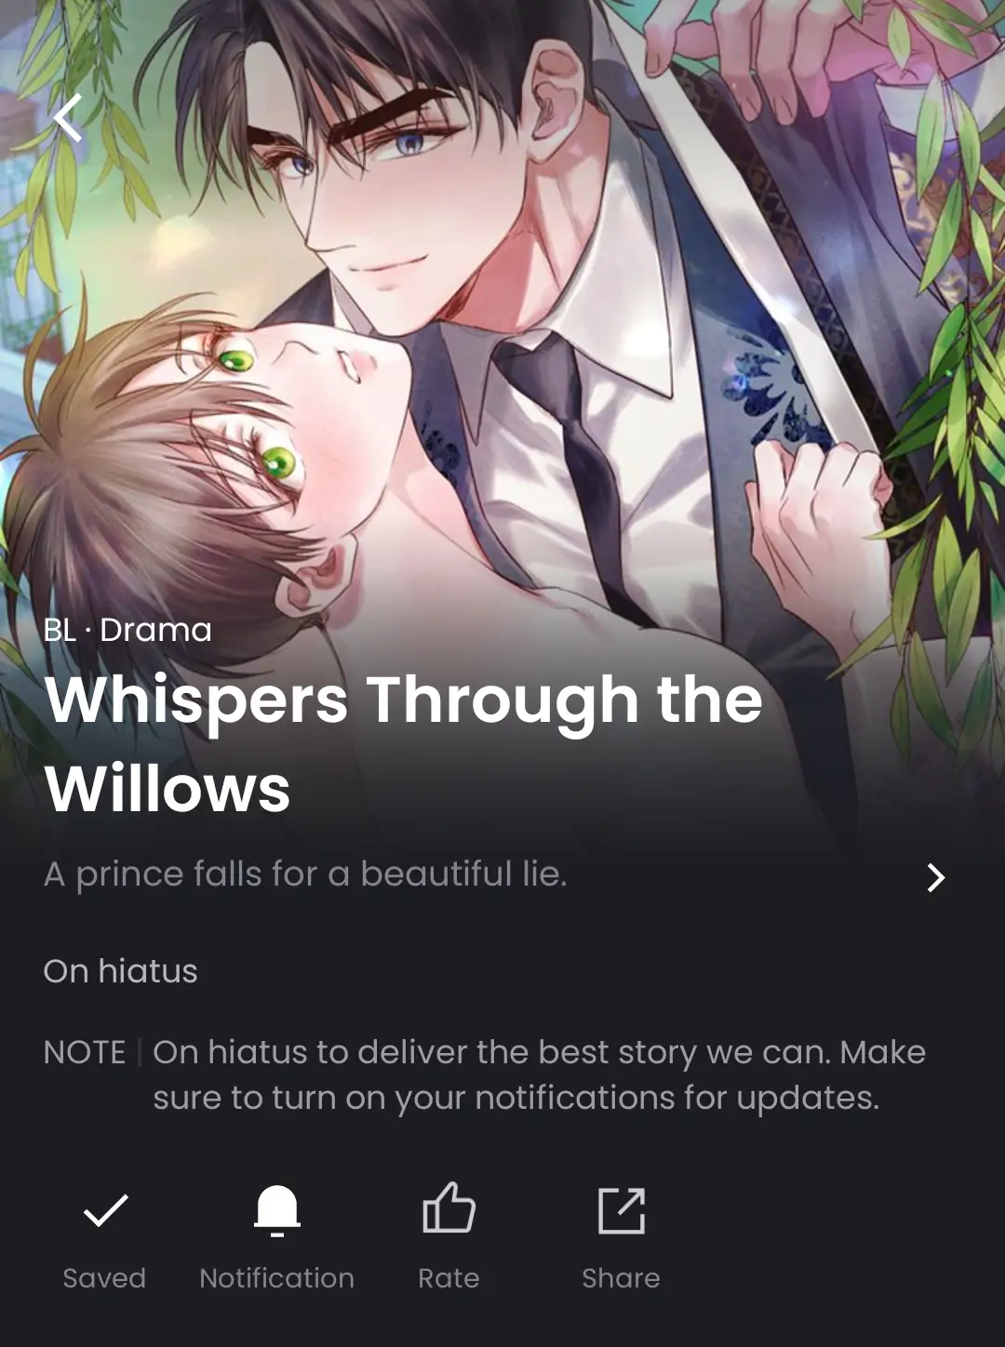This screenshot has height=1347, width=1005.
Task: Tap the NOTE label
Action: coord(85,1052)
